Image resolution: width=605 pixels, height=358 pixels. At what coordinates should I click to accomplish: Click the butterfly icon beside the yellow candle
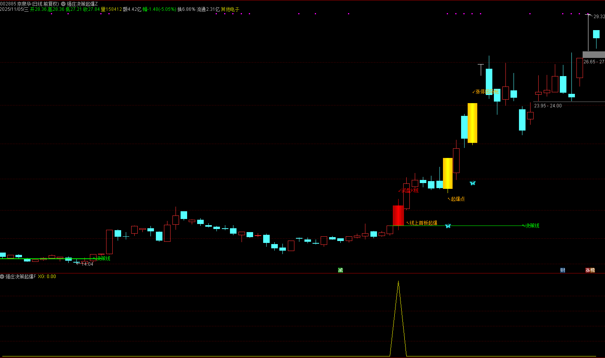(473, 183)
